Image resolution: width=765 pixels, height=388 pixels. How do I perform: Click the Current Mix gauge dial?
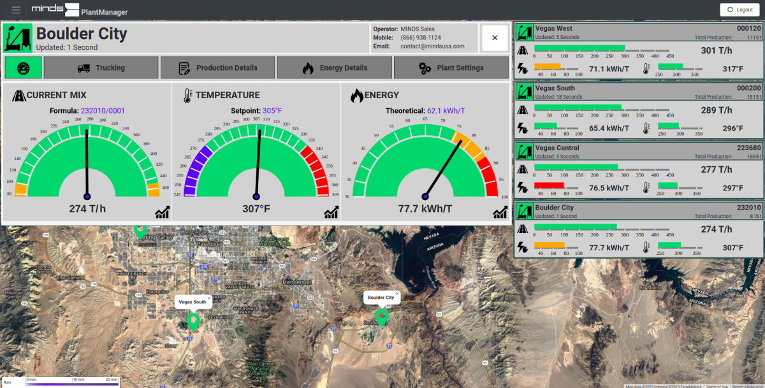click(x=87, y=161)
